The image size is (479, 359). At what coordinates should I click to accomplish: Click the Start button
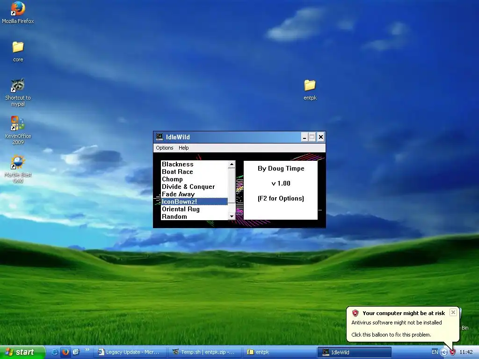pos(22,352)
